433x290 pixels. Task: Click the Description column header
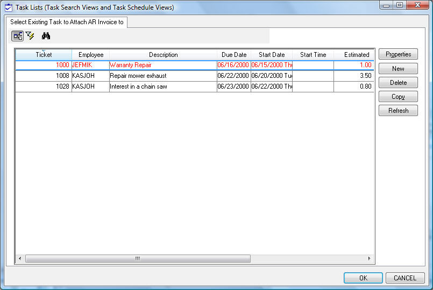click(x=163, y=55)
